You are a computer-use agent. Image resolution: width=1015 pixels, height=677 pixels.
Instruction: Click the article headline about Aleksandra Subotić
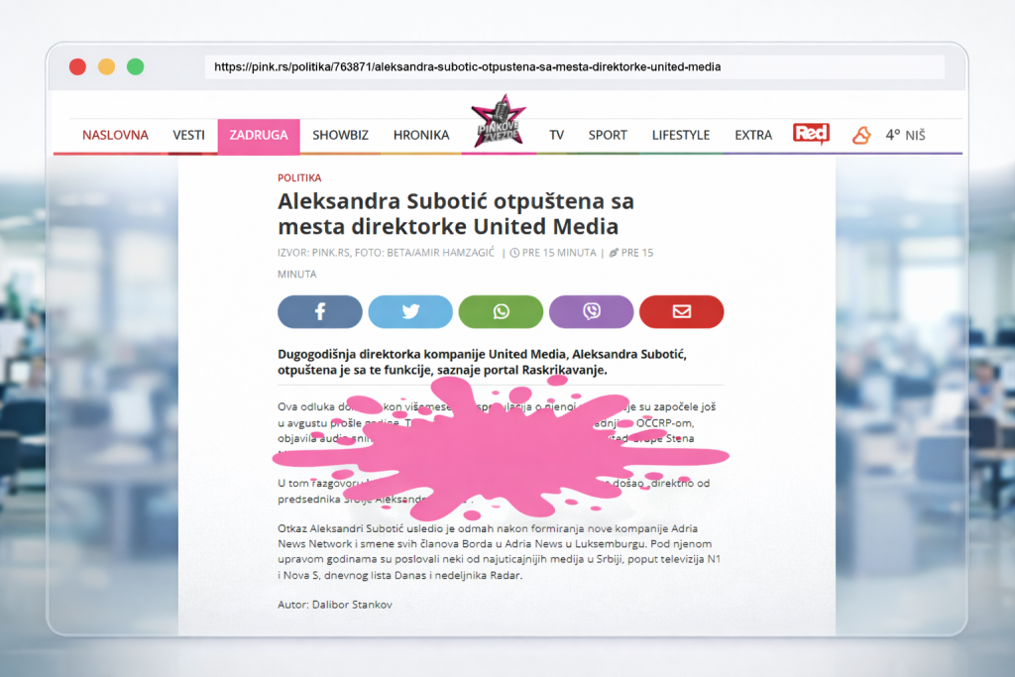[456, 213]
